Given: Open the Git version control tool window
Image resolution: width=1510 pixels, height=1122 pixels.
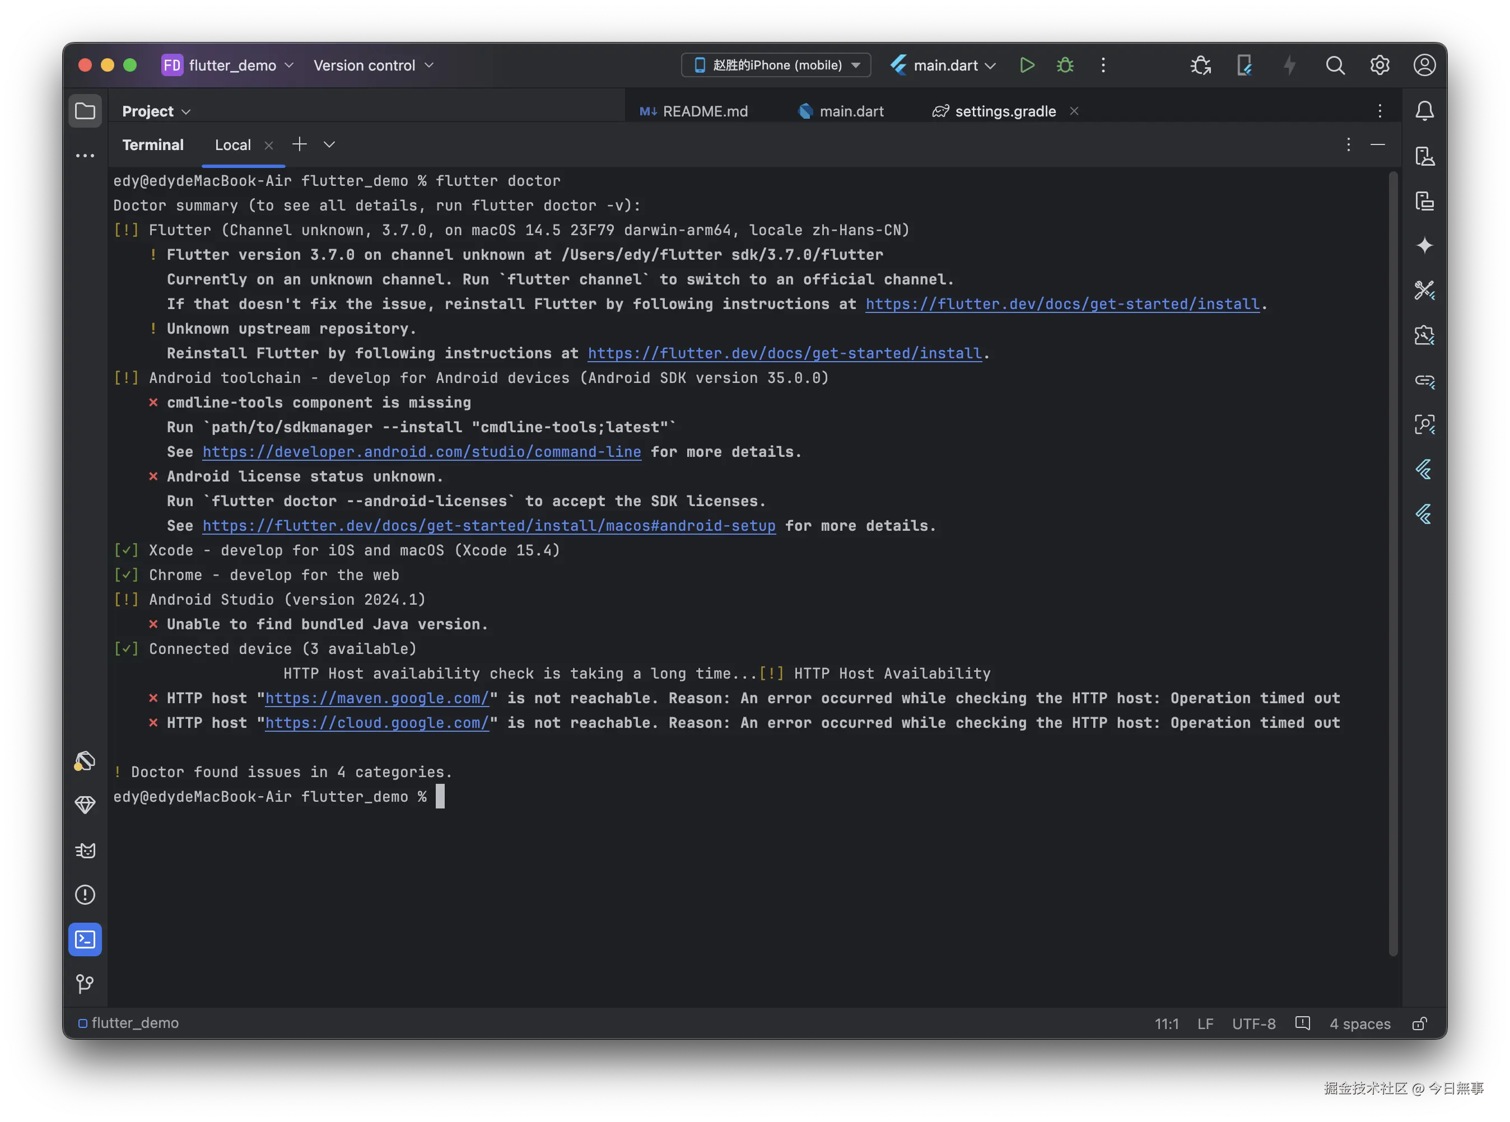Looking at the screenshot, I should [x=85, y=984].
